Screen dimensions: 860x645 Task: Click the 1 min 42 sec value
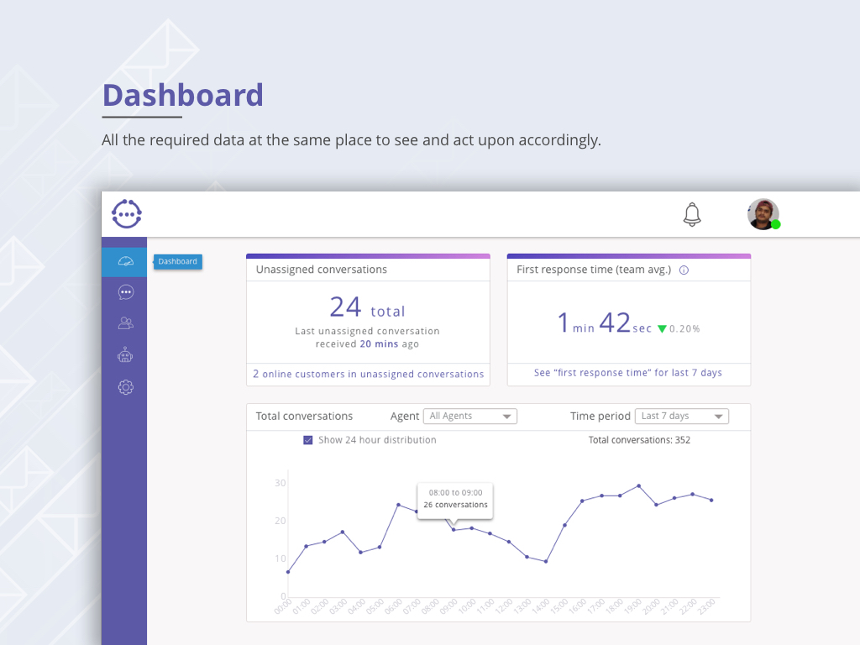click(x=605, y=322)
